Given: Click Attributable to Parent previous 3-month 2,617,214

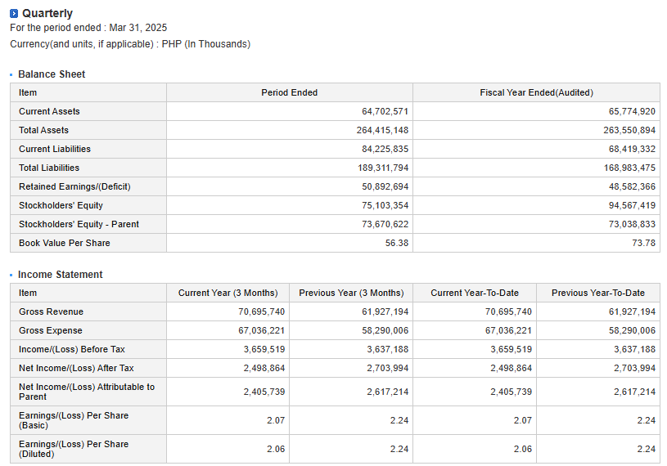Looking at the screenshot, I should (388, 392).
